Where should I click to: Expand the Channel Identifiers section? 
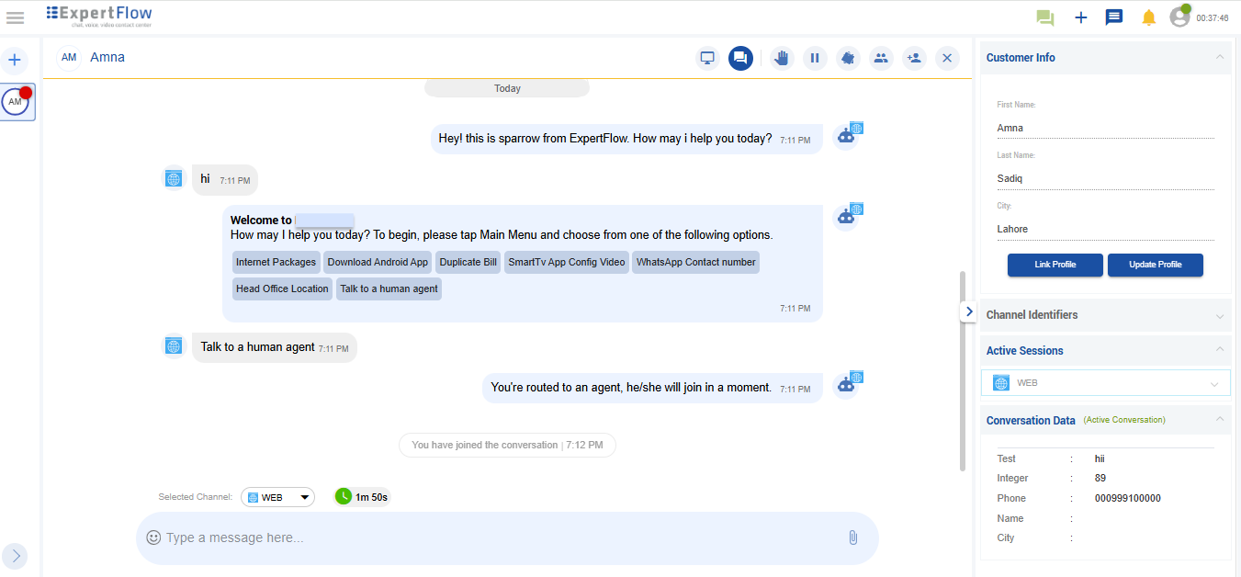click(1220, 315)
